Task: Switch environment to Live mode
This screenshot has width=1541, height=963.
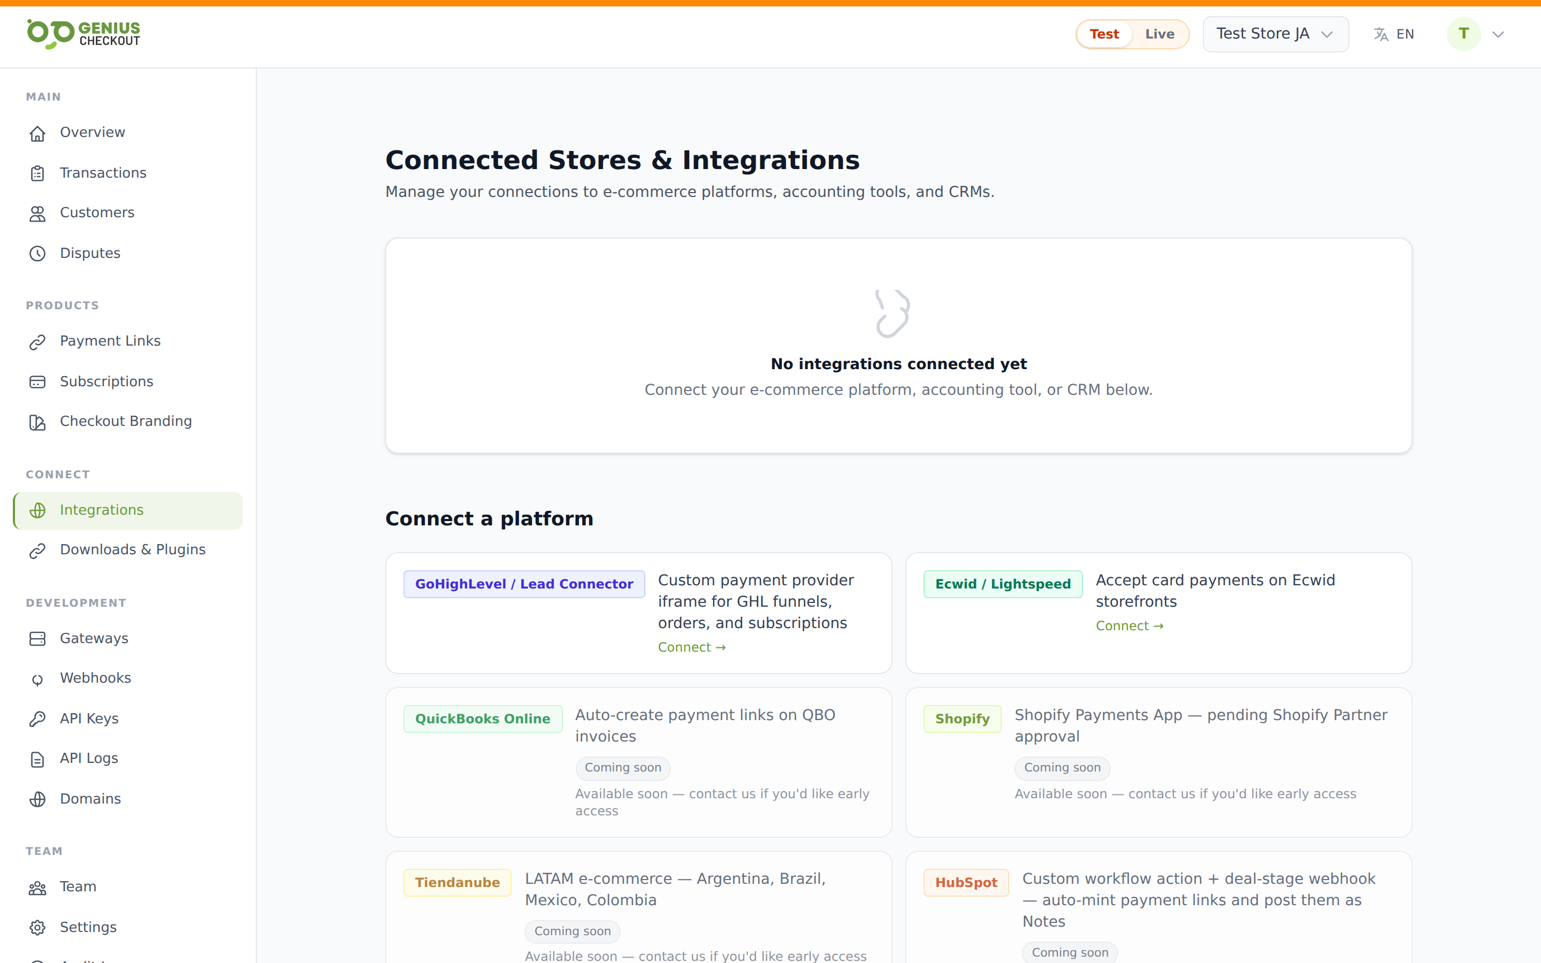Action: coord(1159,34)
